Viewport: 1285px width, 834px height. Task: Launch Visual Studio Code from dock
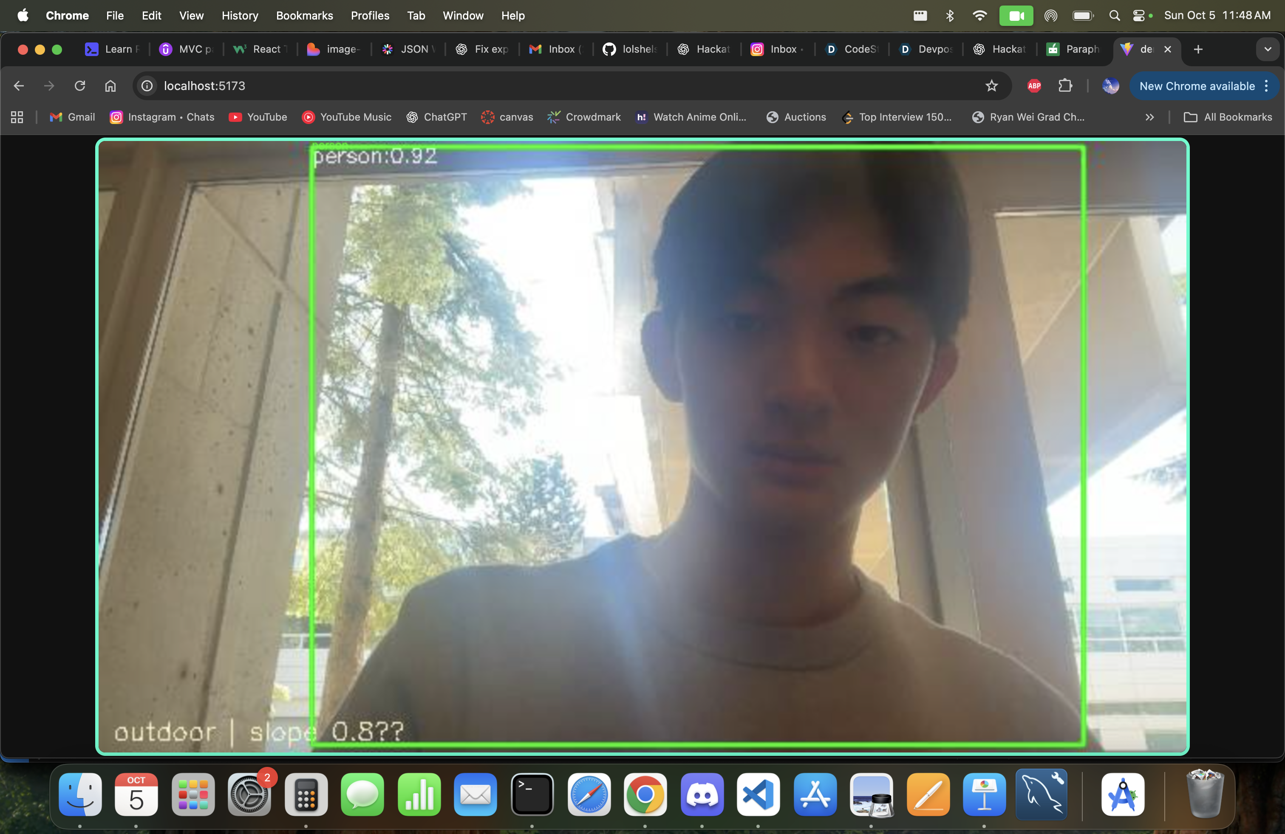pyautogui.click(x=758, y=795)
